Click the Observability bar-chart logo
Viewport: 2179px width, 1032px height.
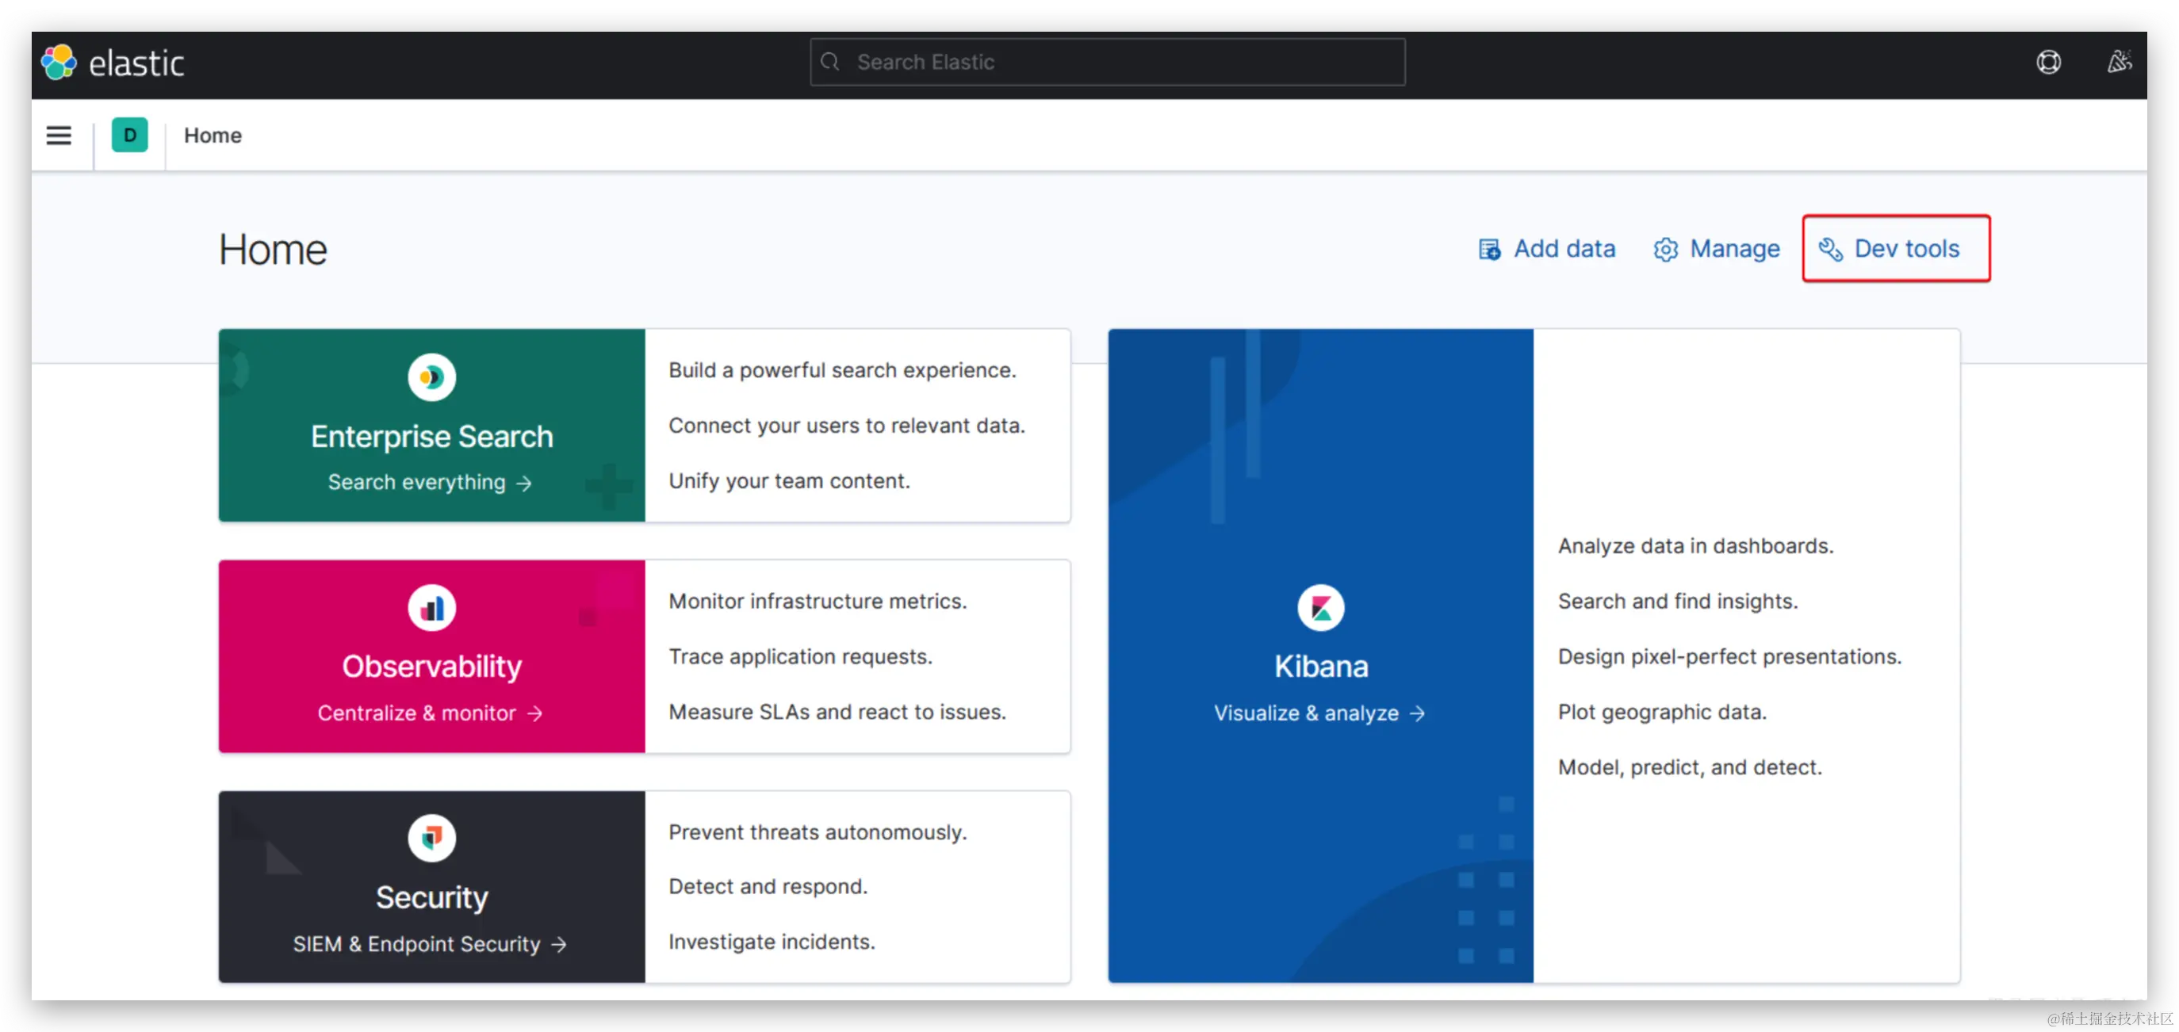pyautogui.click(x=431, y=608)
